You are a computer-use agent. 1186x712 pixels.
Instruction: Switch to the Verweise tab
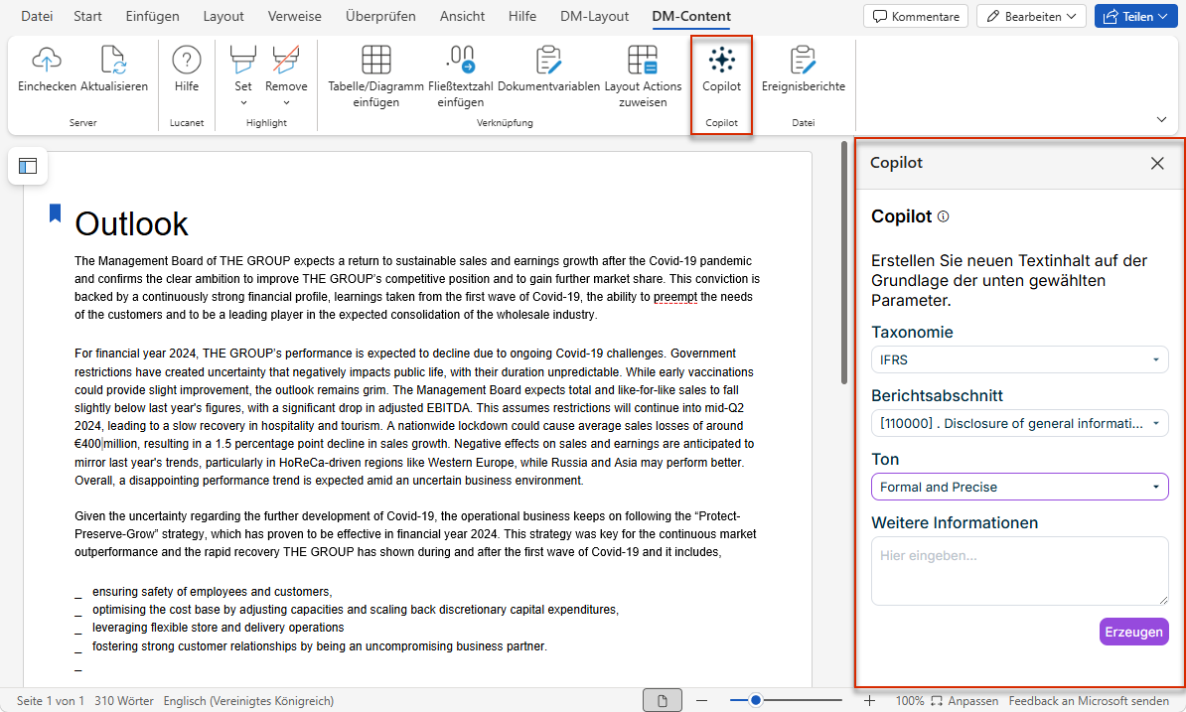point(294,16)
